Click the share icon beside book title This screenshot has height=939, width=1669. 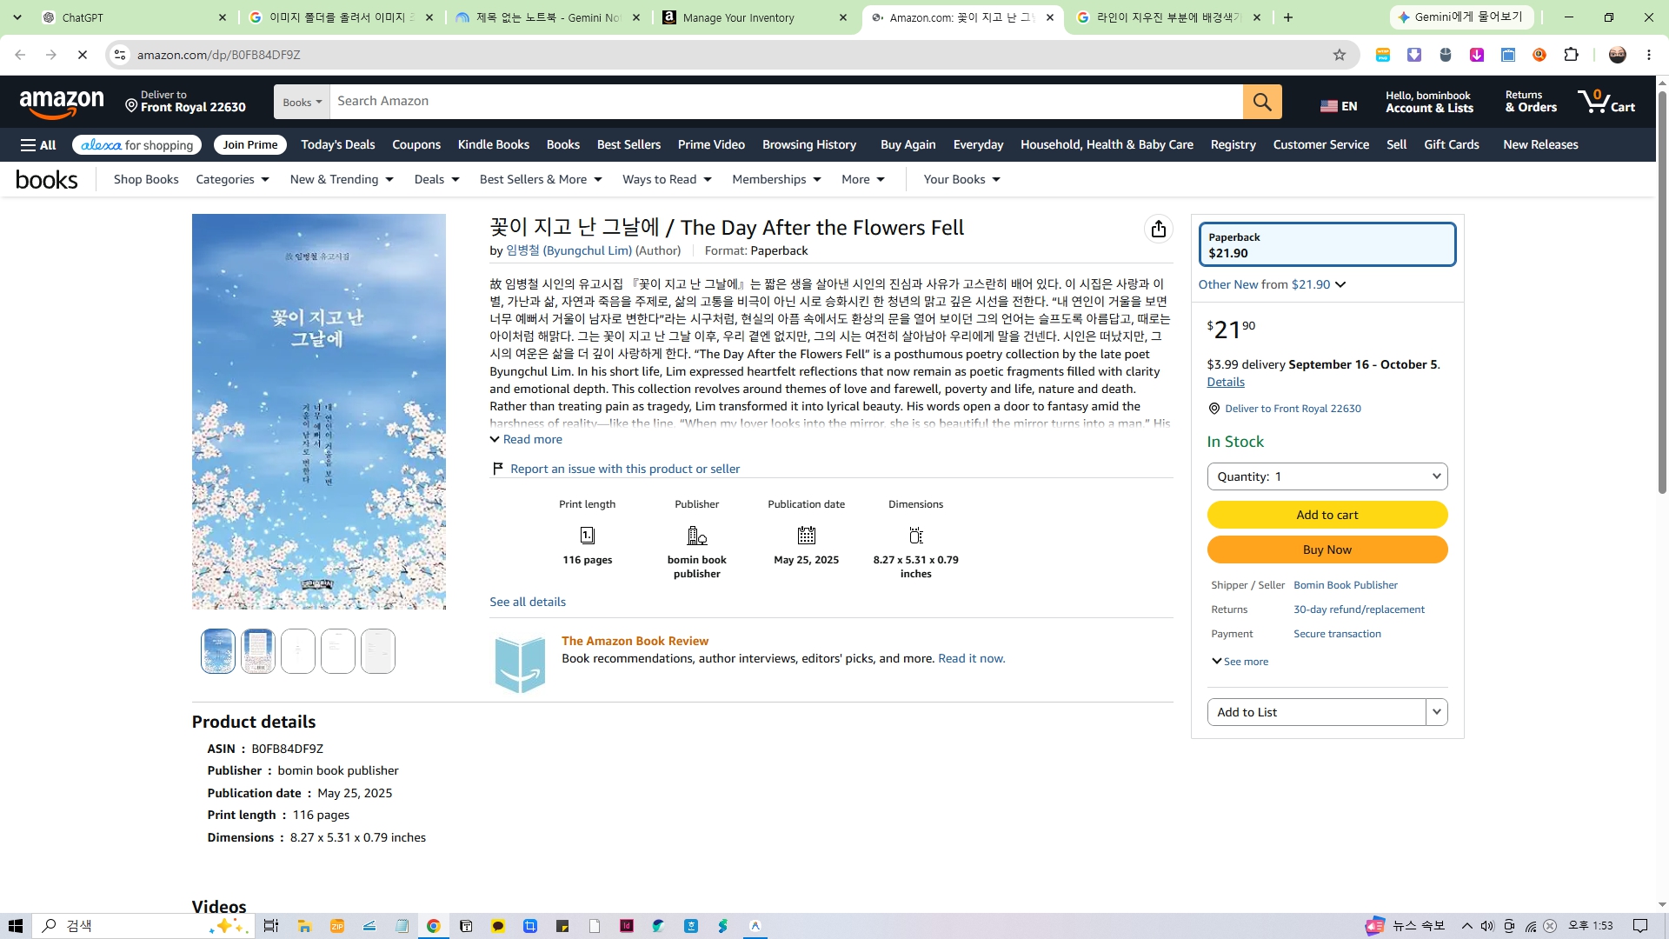[1158, 229]
